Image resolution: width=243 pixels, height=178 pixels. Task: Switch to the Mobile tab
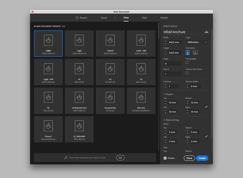[x=164, y=18]
